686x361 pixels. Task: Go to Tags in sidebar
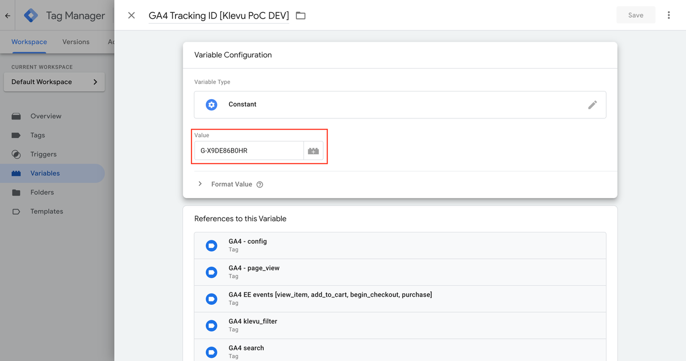pos(53,135)
